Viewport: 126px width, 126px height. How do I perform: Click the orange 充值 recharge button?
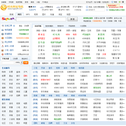pos(26,63)
